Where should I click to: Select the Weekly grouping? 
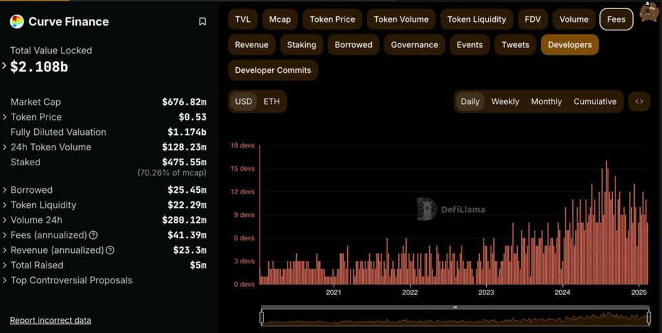pos(505,101)
